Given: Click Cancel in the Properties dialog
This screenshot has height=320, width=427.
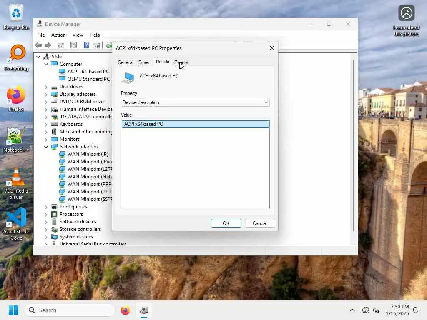Looking at the screenshot, I should (x=259, y=223).
